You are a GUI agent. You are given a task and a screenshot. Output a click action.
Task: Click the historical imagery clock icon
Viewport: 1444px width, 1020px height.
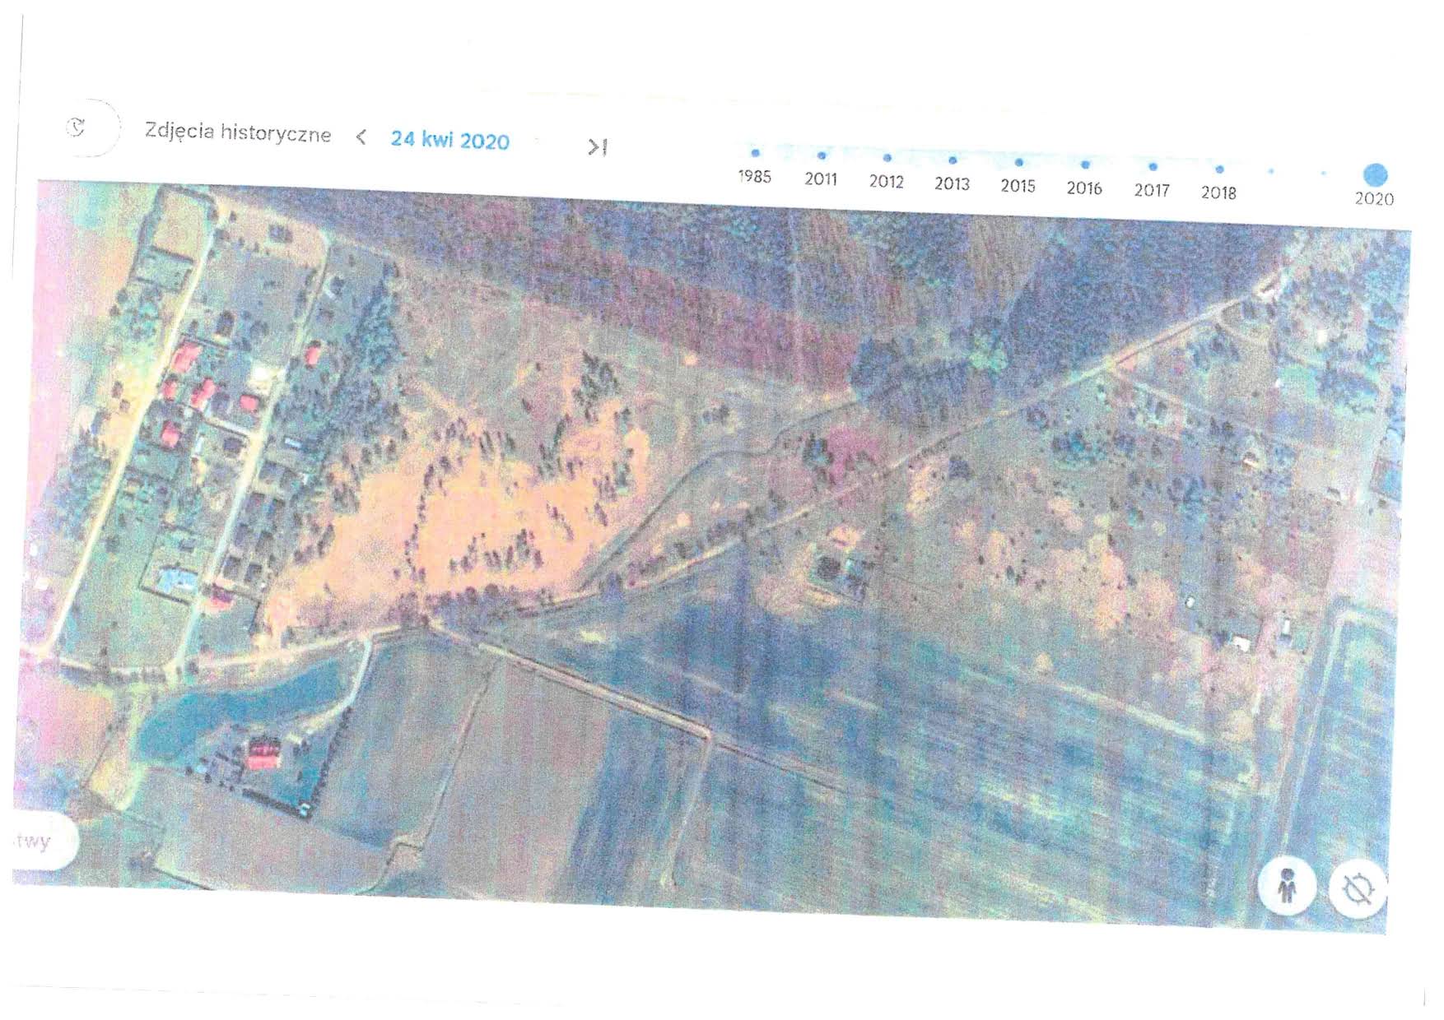click(x=77, y=128)
